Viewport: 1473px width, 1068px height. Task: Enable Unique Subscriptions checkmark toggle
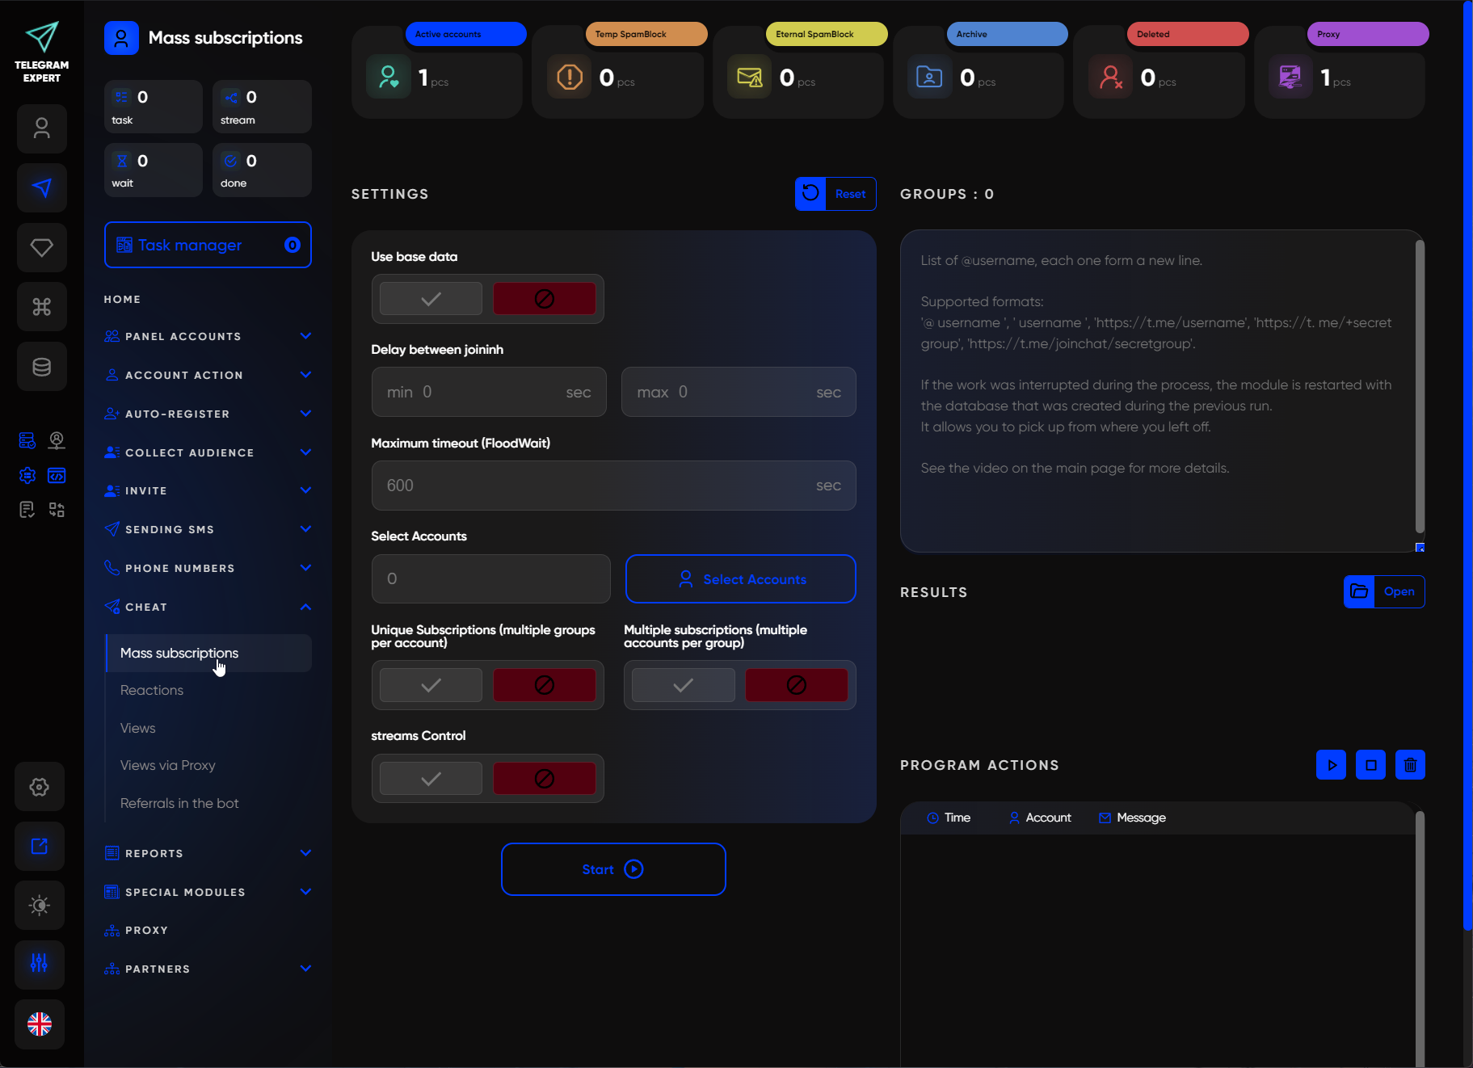pyautogui.click(x=431, y=685)
